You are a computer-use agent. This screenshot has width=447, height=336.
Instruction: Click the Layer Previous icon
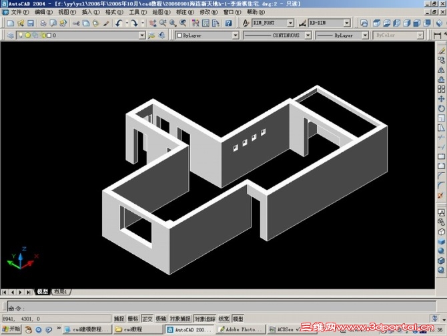point(162,35)
